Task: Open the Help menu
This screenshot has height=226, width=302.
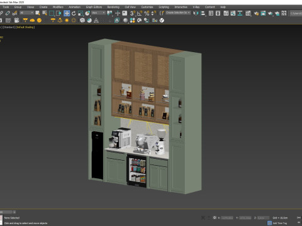Action: tap(223, 7)
